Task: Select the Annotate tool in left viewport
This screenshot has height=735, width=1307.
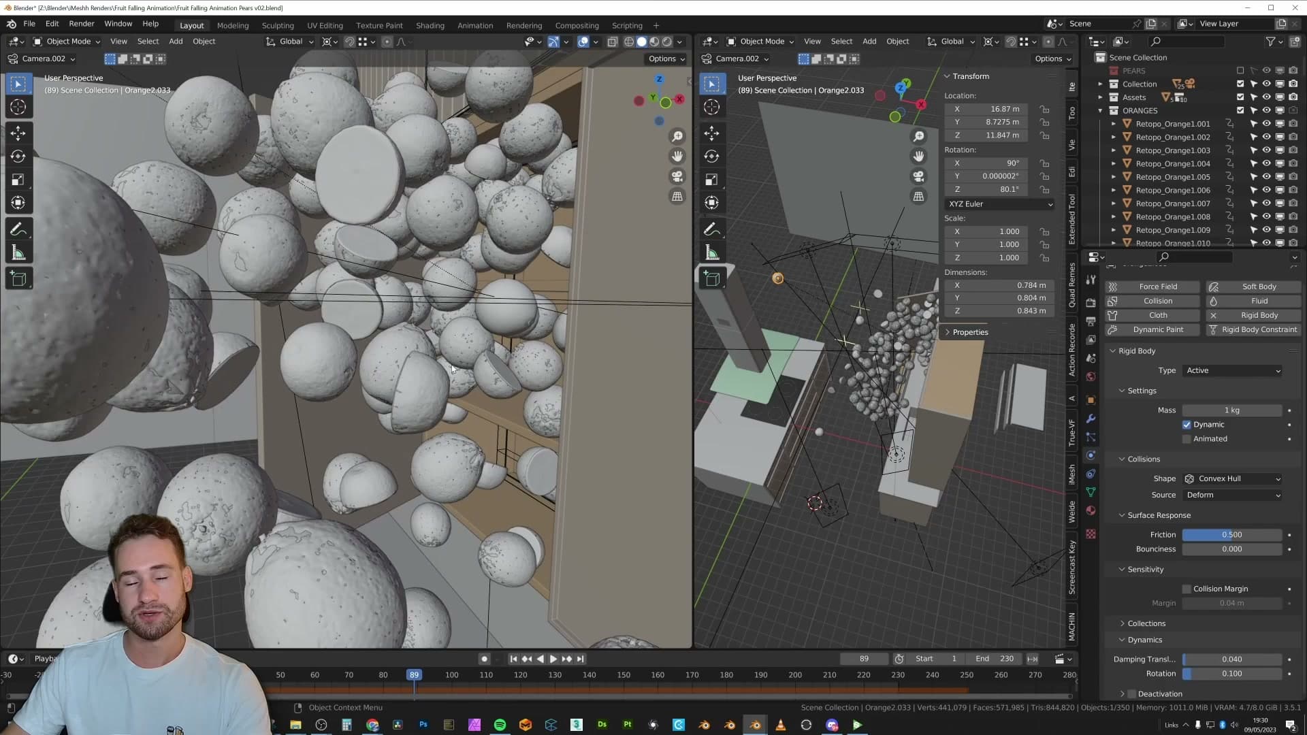Action: click(18, 229)
